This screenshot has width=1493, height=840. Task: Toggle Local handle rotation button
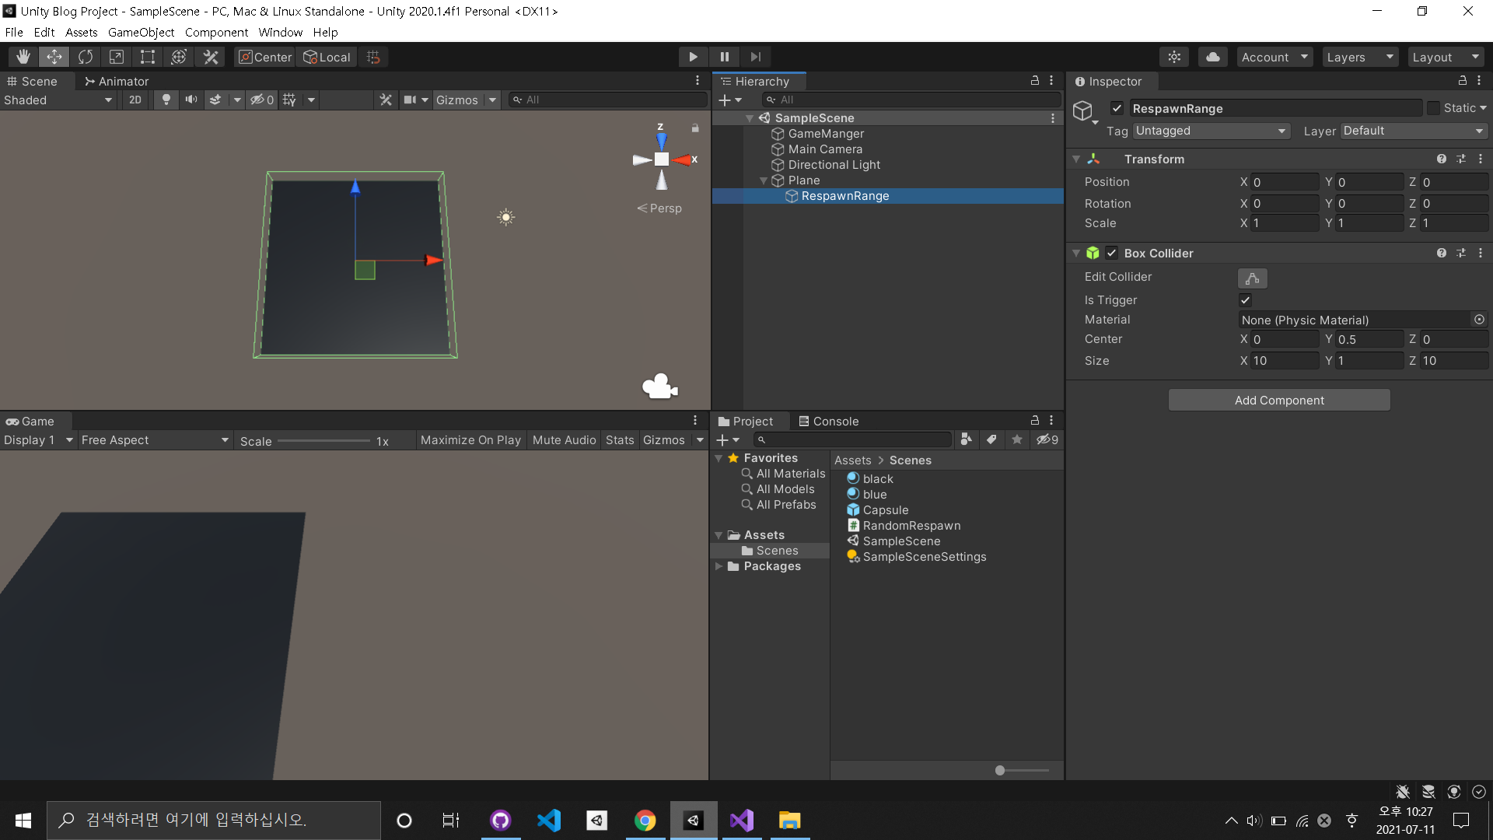[327, 57]
